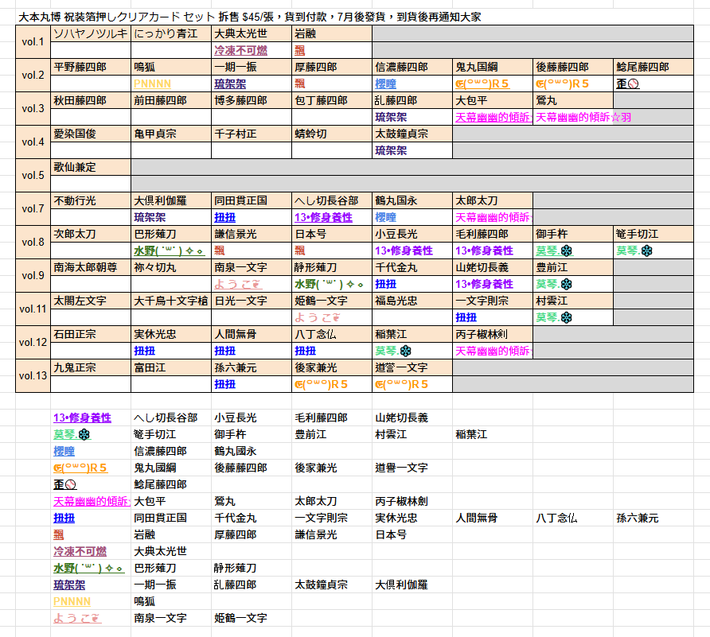Select the 平野藤四郎 cell
Screen dimensions: 710x637
pyautogui.click(x=91, y=67)
